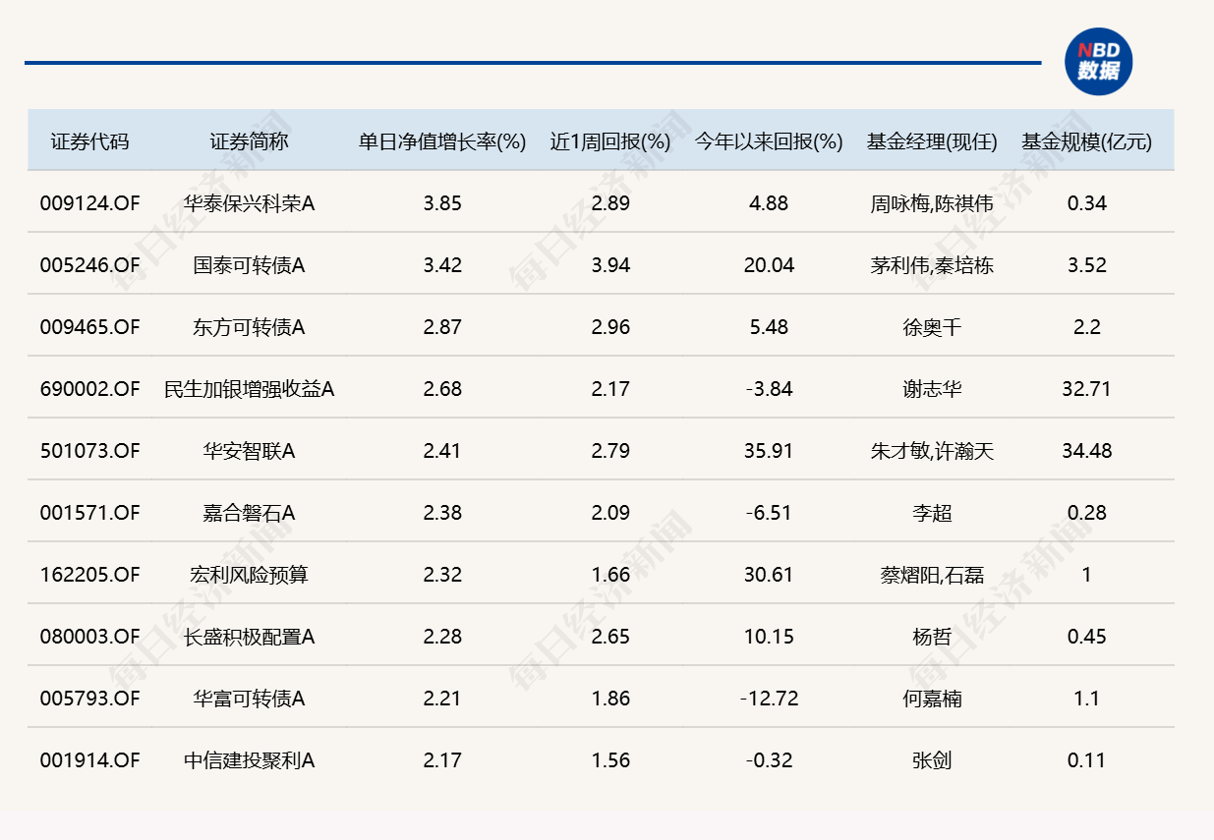Select fund code 001571.OF

[90, 513]
